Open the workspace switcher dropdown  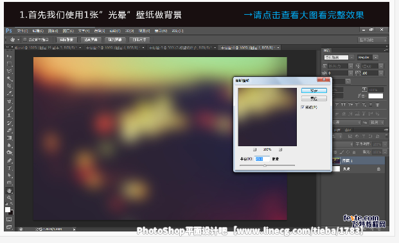(x=373, y=40)
